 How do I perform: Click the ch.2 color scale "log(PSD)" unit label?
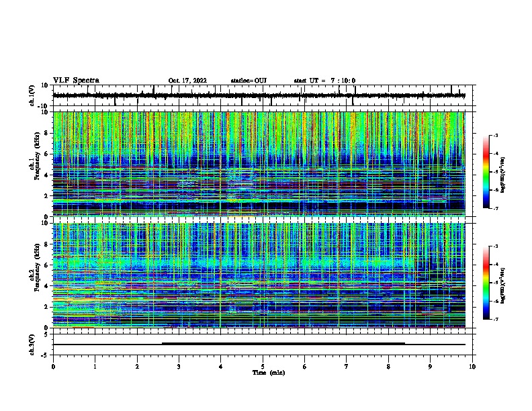pyautogui.click(x=503, y=285)
